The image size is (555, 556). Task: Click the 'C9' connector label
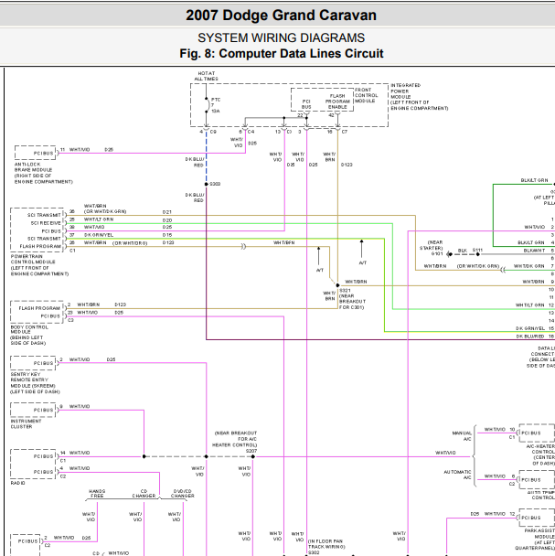pyautogui.click(x=213, y=132)
